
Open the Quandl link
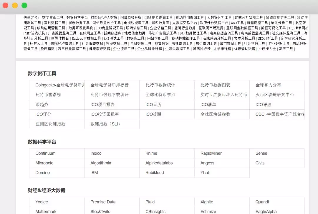(262, 202)
